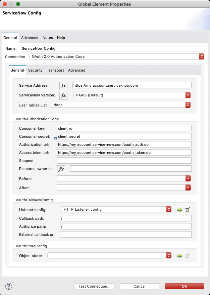Open the User Tables List dropdown

click(188, 104)
